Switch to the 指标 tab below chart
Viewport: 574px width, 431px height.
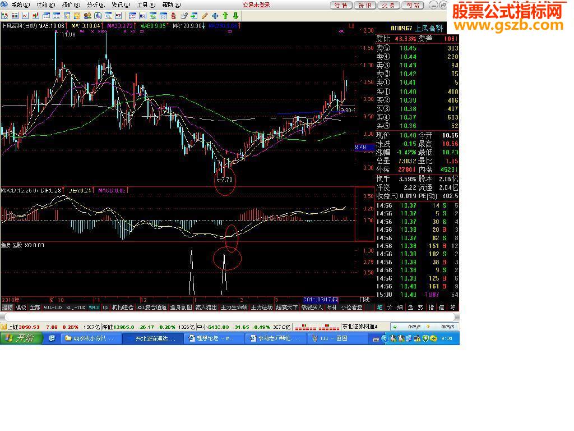(7, 308)
